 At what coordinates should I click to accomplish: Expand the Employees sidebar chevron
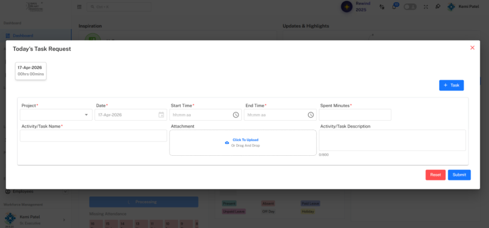pyautogui.click(x=65, y=191)
